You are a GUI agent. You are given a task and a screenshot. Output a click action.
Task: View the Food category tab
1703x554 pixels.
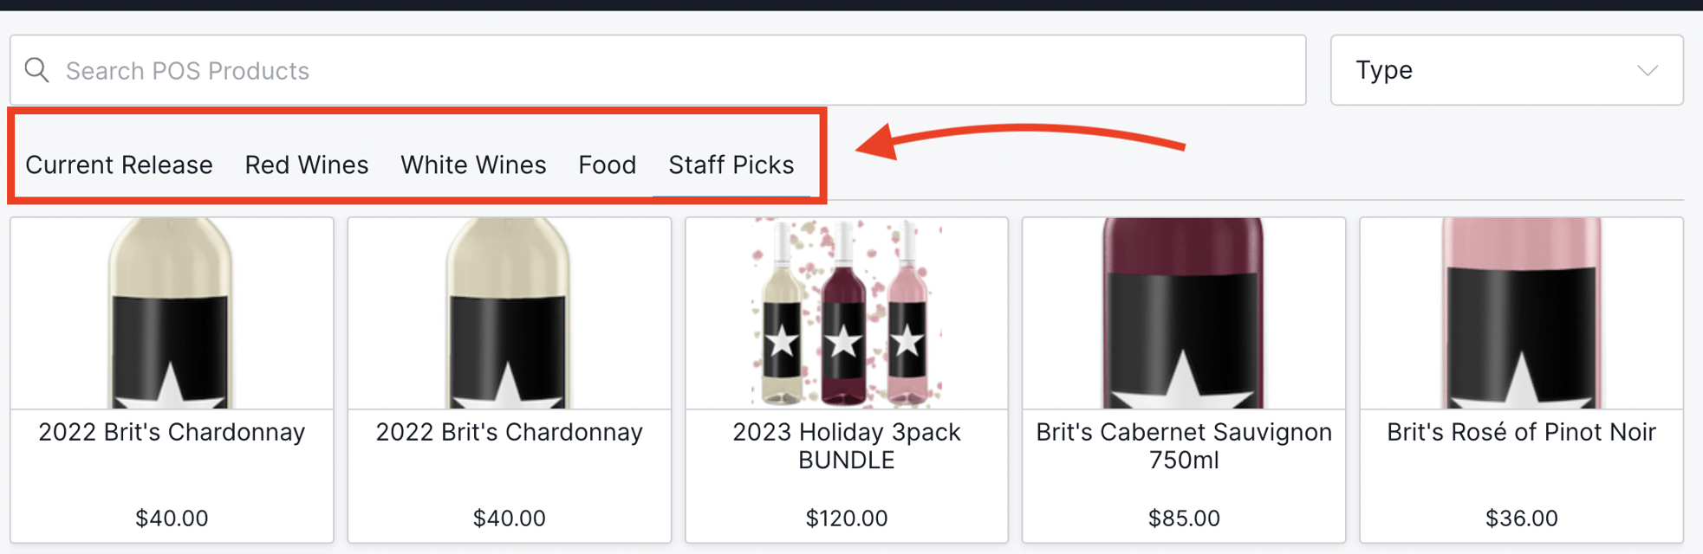[x=607, y=164]
